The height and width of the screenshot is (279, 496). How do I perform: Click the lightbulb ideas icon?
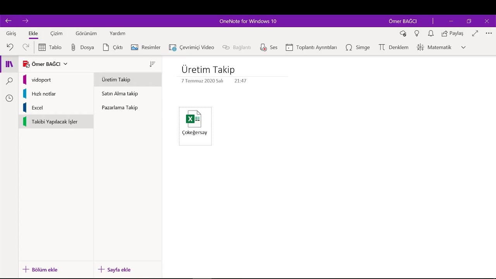(x=417, y=33)
